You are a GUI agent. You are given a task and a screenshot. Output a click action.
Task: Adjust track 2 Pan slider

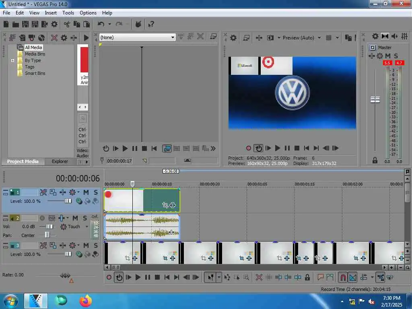pos(47,235)
